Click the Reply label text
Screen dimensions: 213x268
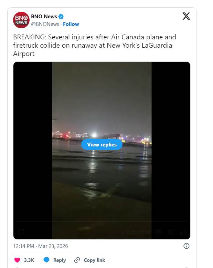(x=60, y=260)
